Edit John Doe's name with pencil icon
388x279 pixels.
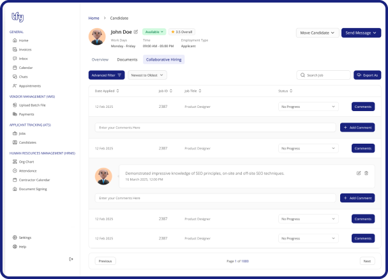[x=136, y=32]
